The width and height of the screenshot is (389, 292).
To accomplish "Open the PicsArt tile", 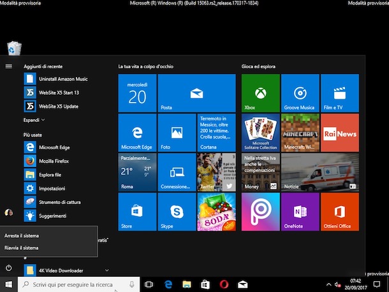I will coord(260,212).
